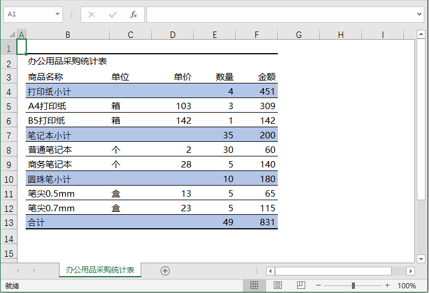Expand the formula bar with chevron

tap(419, 14)
